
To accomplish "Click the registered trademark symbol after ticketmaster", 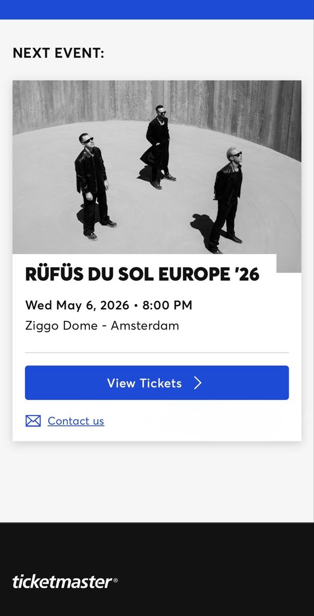I will 114,580.
